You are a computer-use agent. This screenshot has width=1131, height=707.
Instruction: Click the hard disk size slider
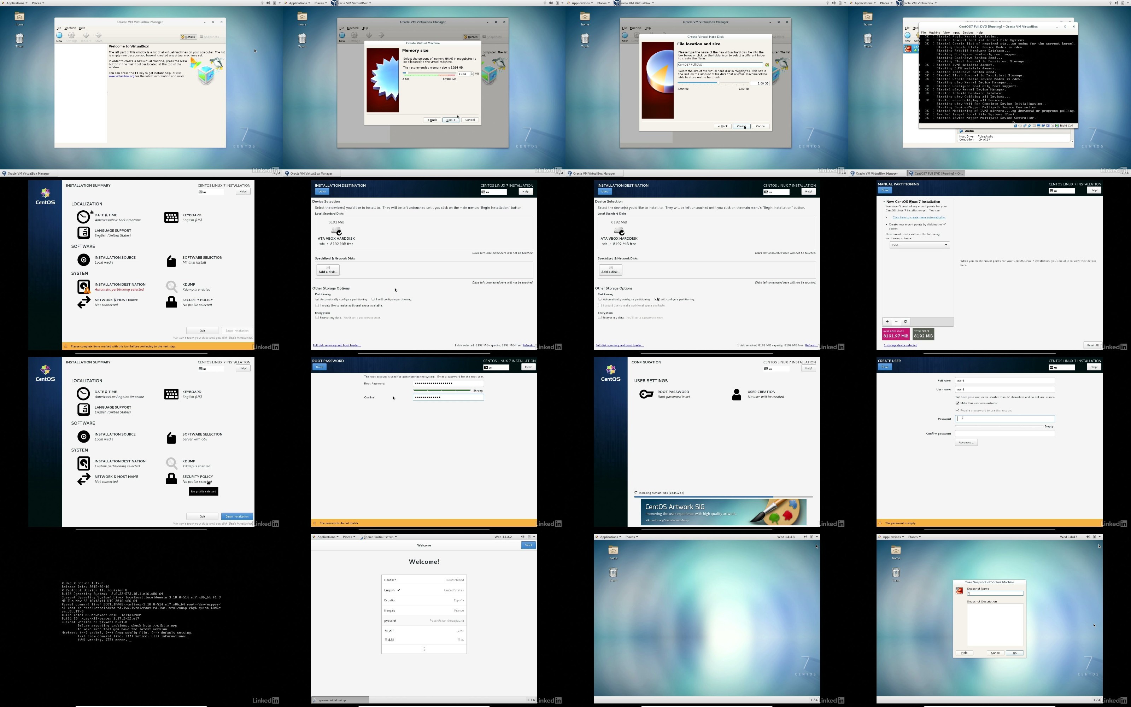(713, 83)
